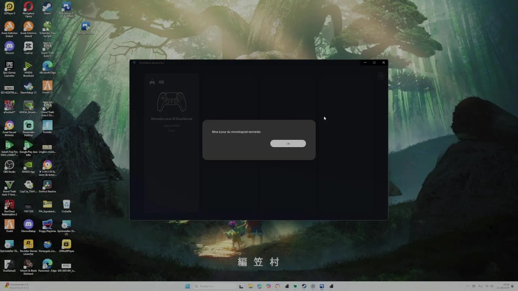Open Rockstar Games Launcher shortcut
This screenshot has height=291, width=518.
click(x=28, y=247)
